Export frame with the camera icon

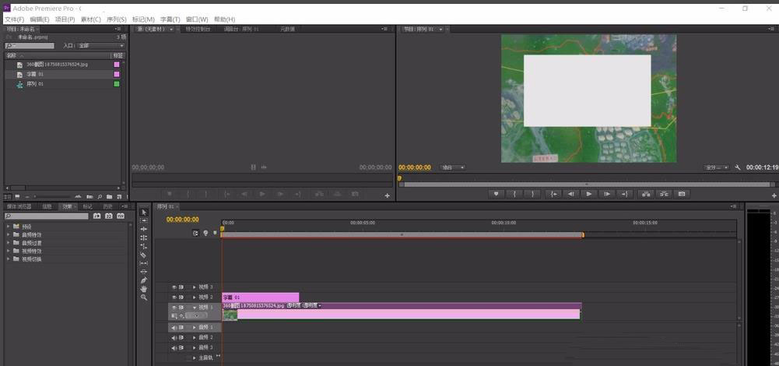(683, 194)
